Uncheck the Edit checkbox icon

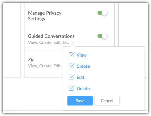72,77
